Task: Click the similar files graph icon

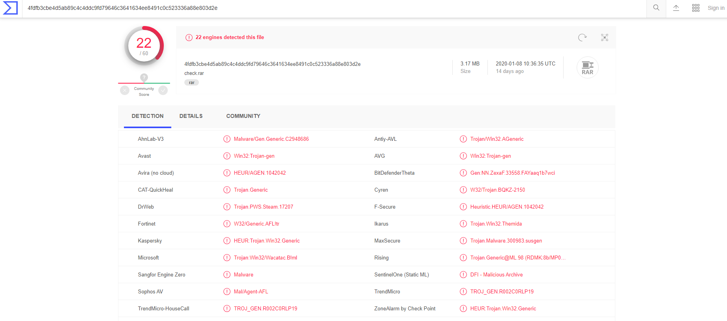Action: 604,37
